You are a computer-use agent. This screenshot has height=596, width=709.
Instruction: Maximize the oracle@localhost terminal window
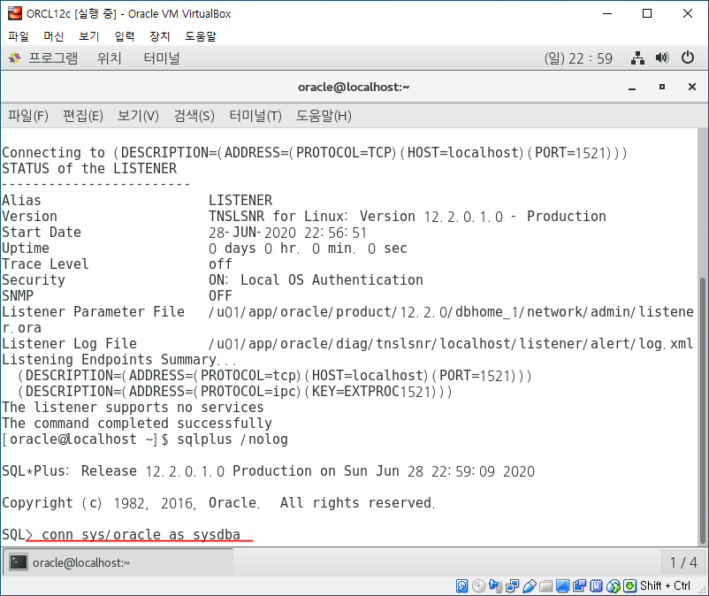click(x=662, y=87)
